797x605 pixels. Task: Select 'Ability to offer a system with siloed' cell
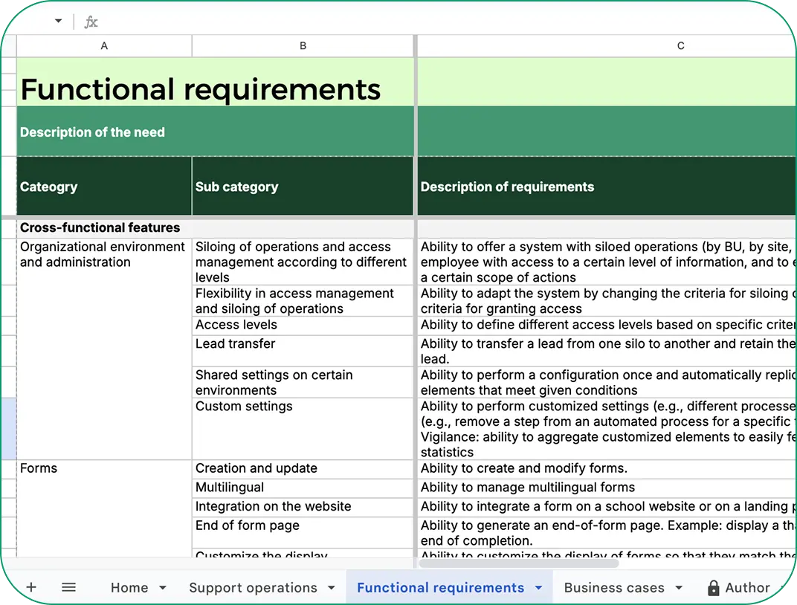pos(607,262)
